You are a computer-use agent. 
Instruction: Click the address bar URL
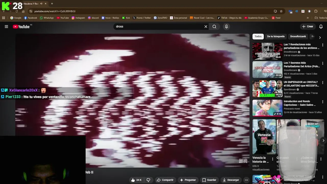(x=55, y=11)
